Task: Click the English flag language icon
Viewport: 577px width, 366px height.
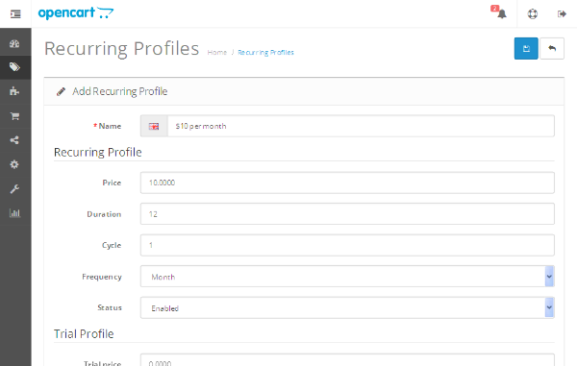Action: [x=154, y=127]
